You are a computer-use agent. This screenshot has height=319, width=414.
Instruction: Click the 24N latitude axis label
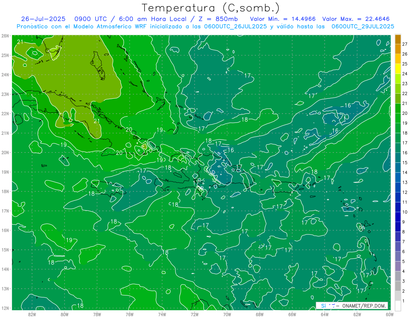coord(5,75)
